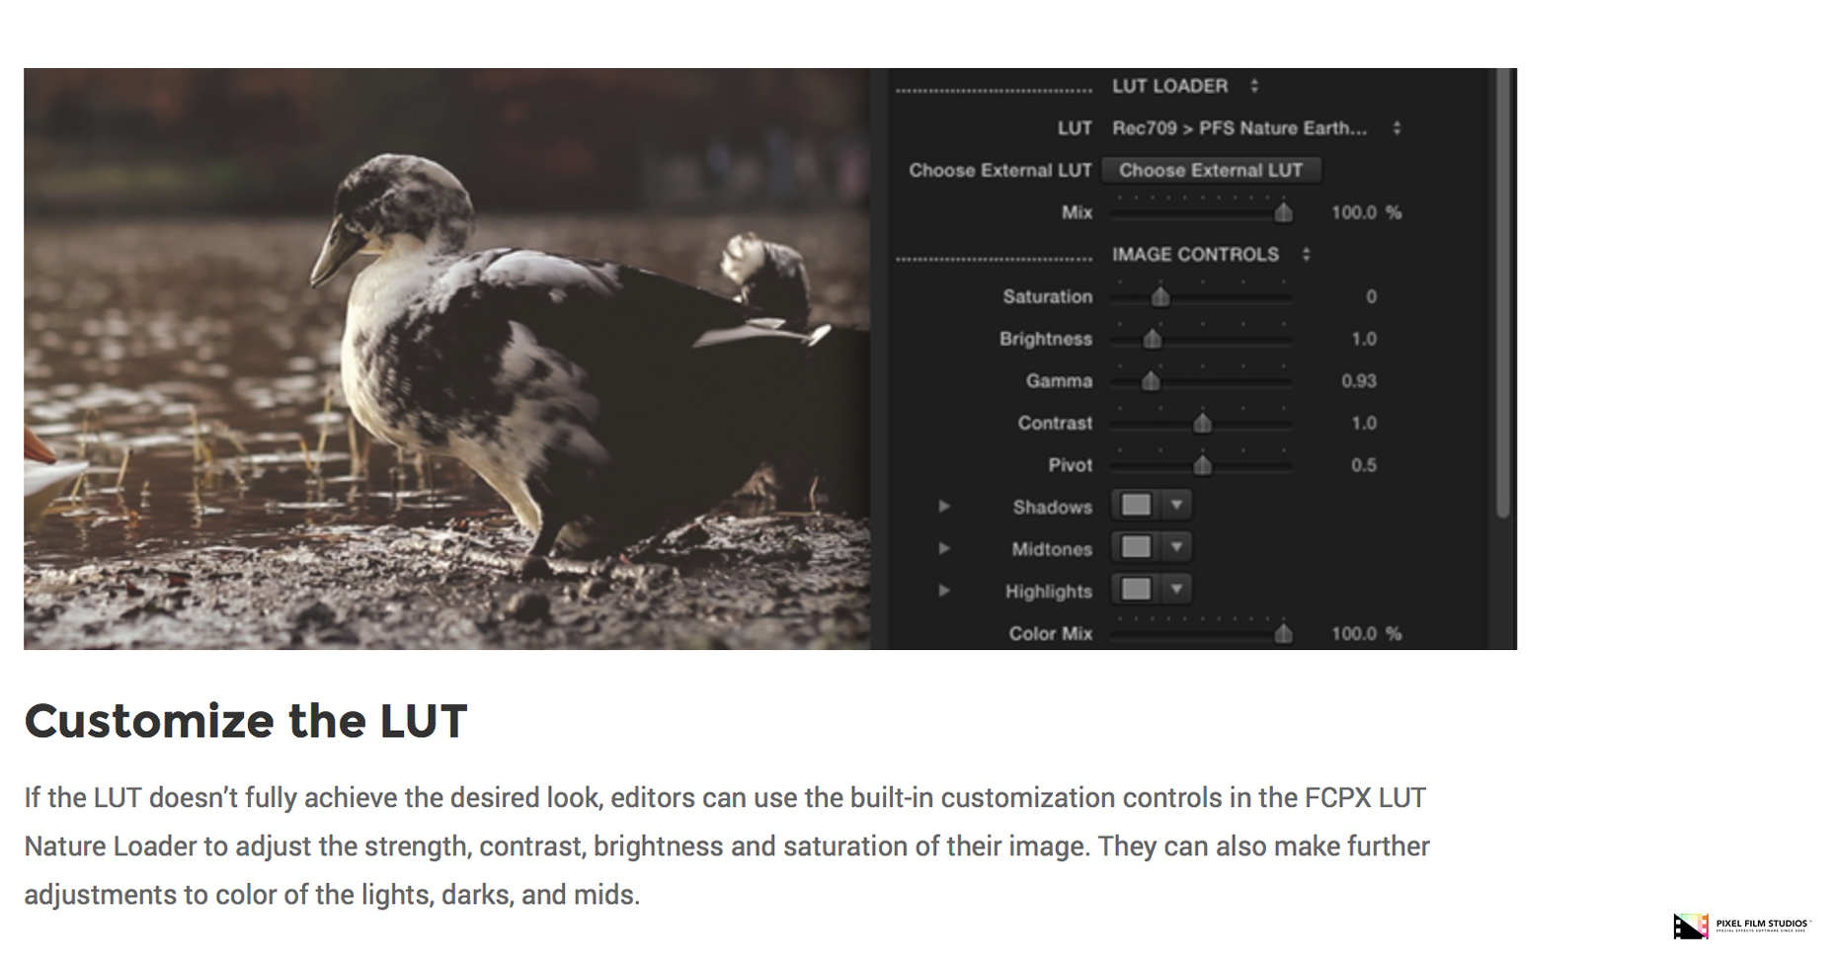Click the duck preview image
The width and height of the screenshot is (1837, 968).
446,359
